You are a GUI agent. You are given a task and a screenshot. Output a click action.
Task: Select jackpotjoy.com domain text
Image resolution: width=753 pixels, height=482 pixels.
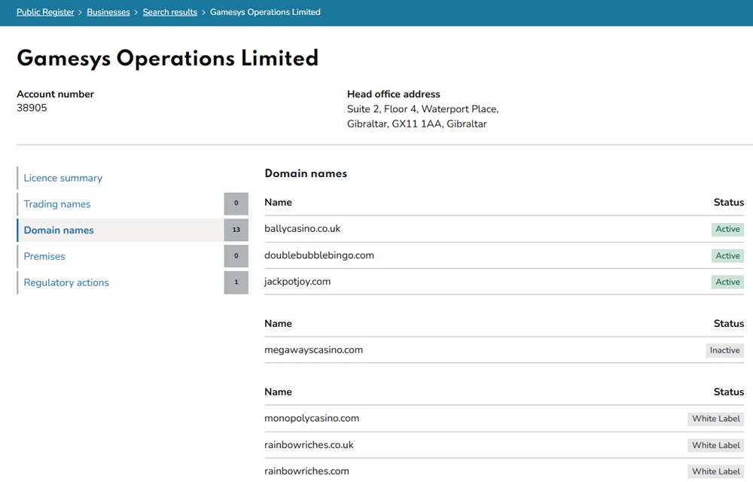[297, 282]
